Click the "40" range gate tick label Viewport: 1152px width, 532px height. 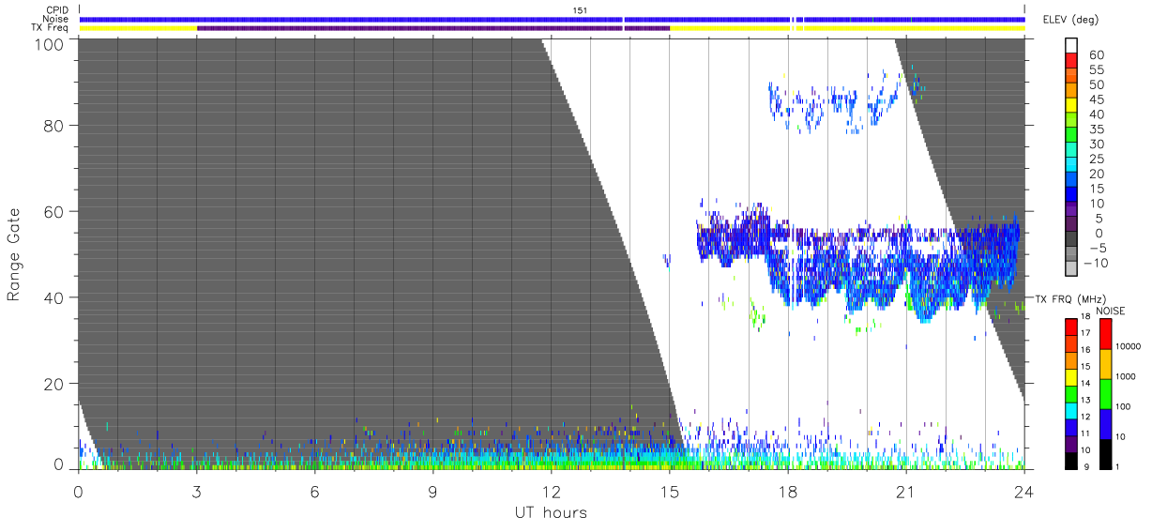tap(54, 297)
